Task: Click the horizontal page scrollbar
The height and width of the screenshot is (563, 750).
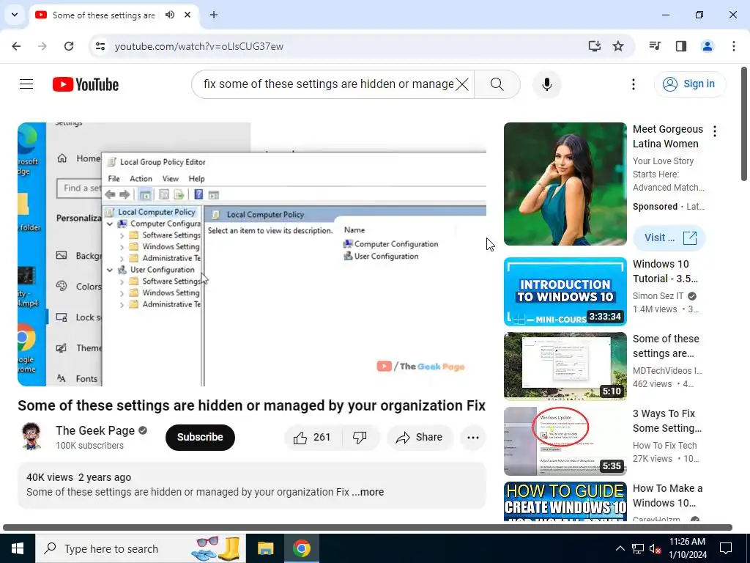Action: point(368,528)
